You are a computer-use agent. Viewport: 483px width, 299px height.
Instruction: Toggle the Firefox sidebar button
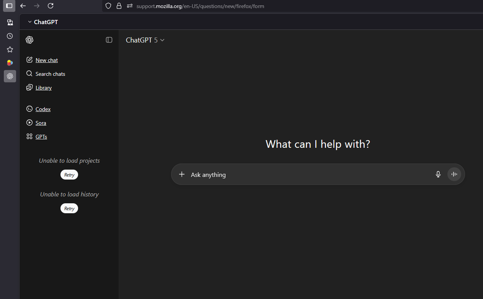[x=9, y=6]
